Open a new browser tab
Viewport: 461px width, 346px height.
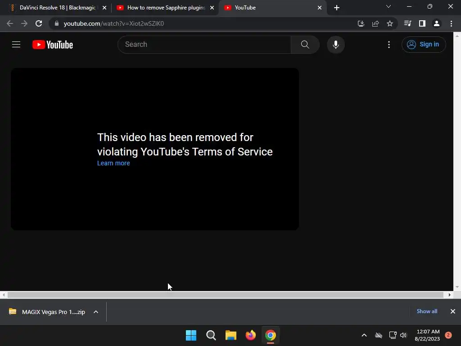pyautogui.click(x=337, y=8)
